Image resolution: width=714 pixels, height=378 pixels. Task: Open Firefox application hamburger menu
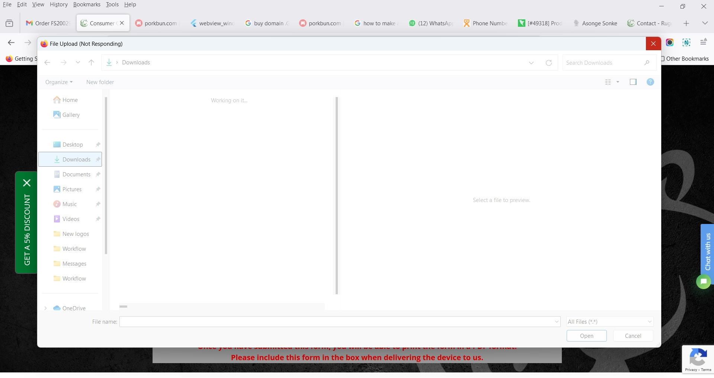click(x=703, y=42)
